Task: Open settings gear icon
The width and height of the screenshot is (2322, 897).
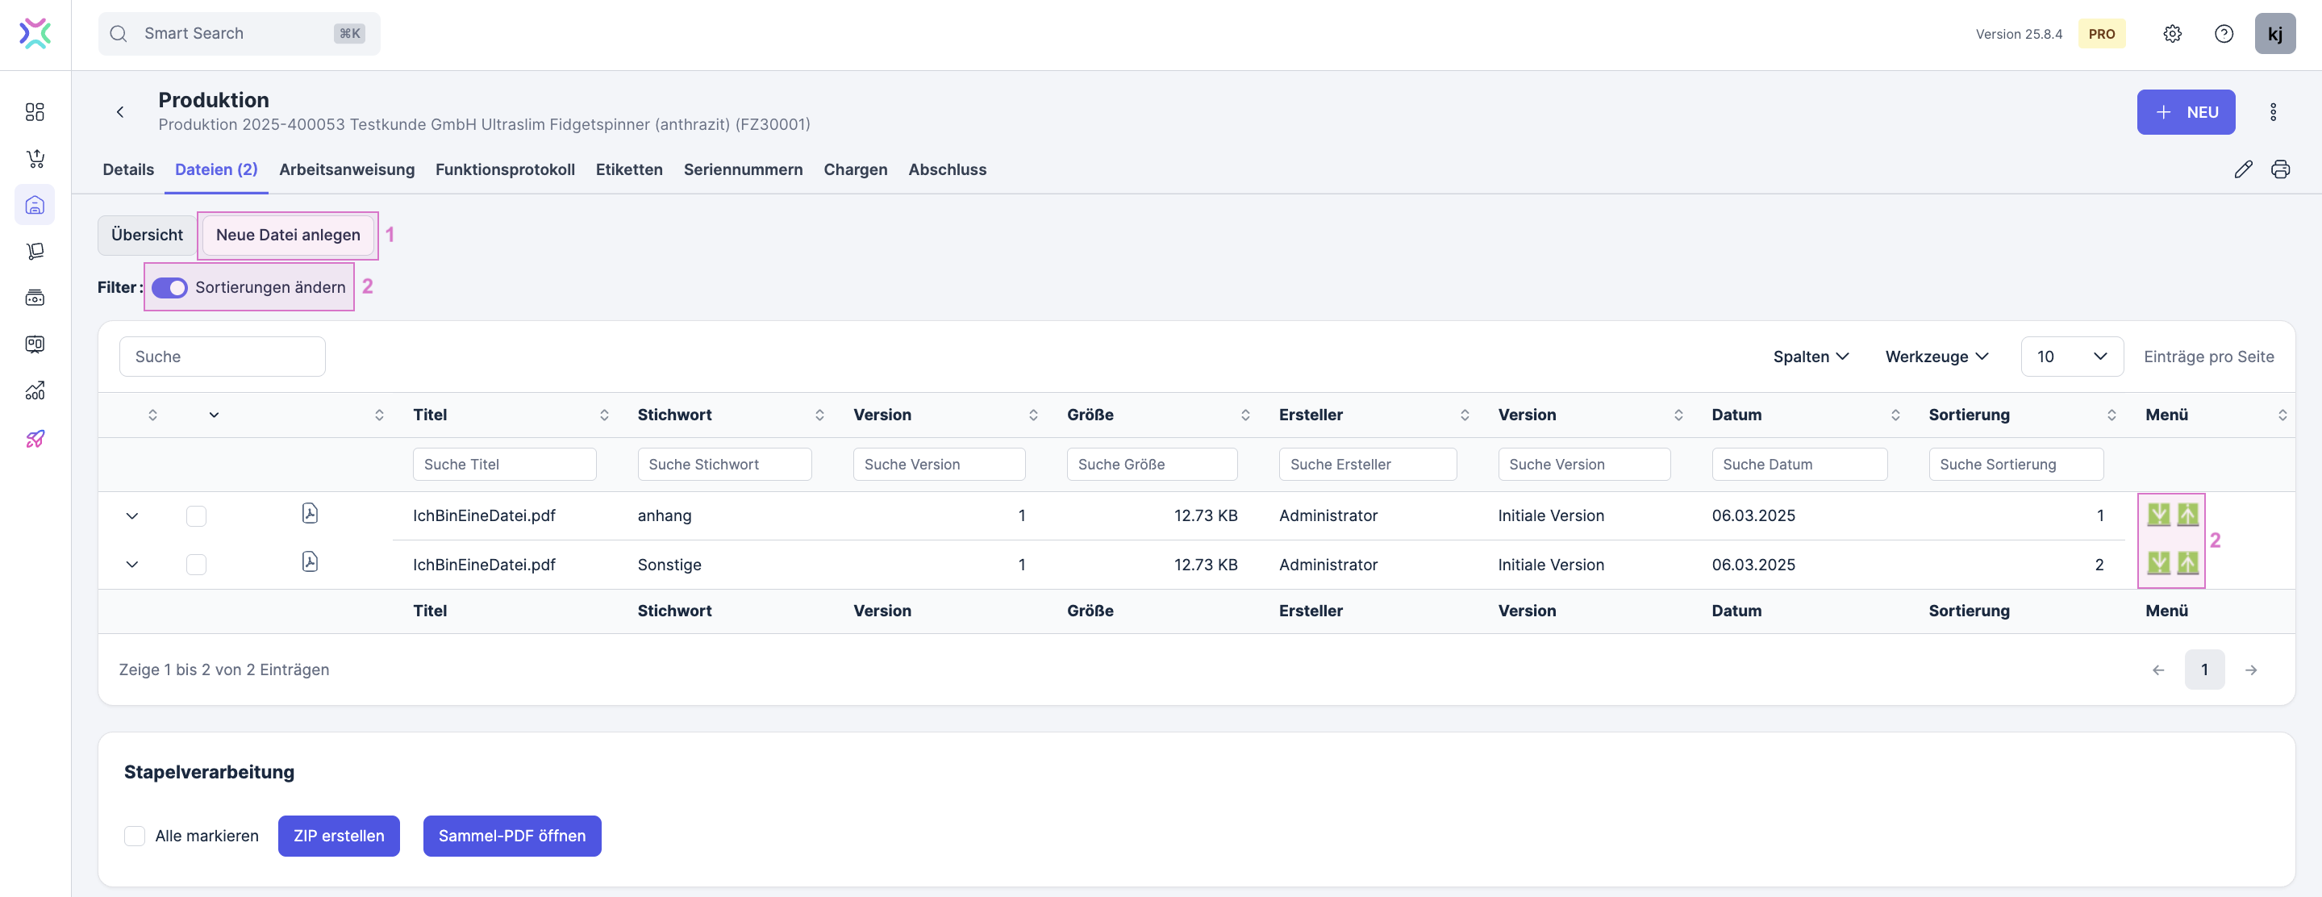Action: [x=2171, y=34]
